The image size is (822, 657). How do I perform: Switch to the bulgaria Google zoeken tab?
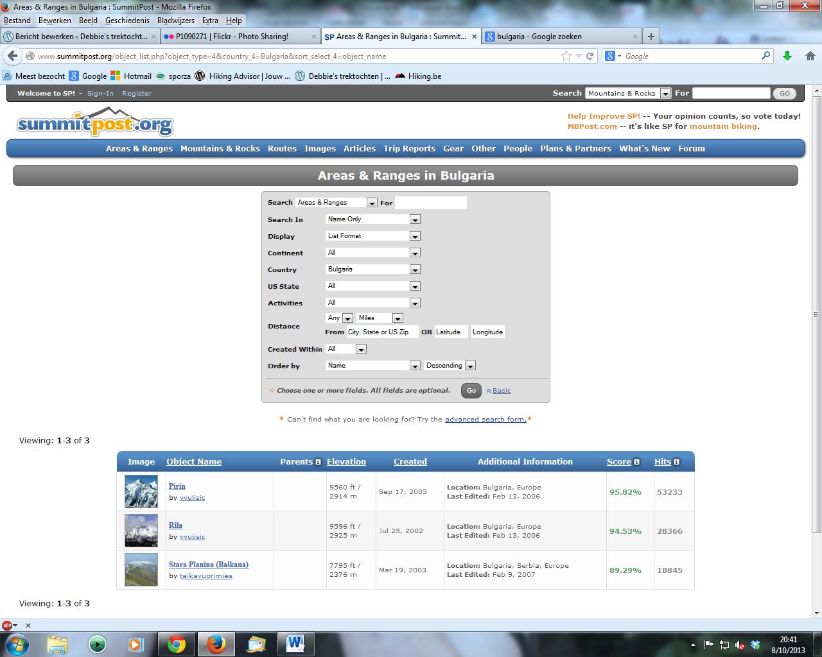click(556, 37)
